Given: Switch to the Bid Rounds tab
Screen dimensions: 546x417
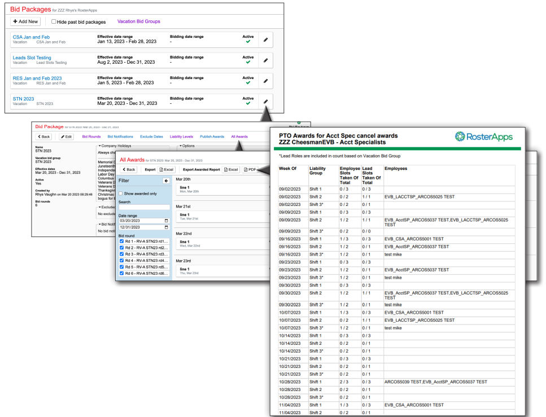Looking at the screenshot, I should [91, 137].
